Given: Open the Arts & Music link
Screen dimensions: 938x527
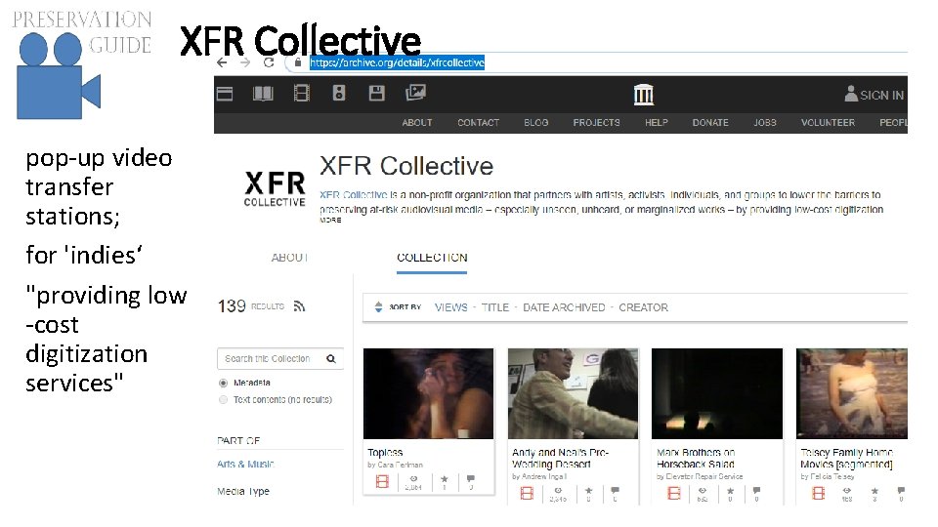Looking at the screenshot, I should (245, 464).
